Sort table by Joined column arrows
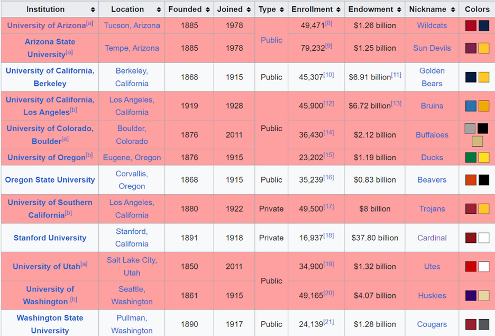This screenshot has height=336, width=495. (249, 10)
